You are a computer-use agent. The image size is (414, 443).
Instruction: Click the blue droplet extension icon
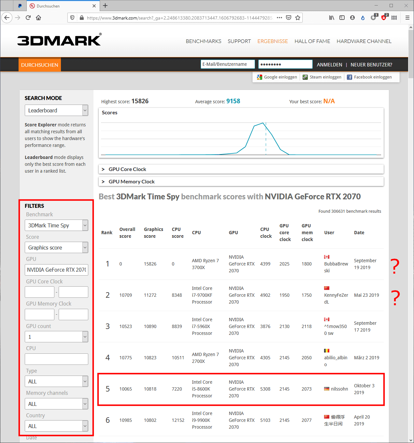(363, 18)
